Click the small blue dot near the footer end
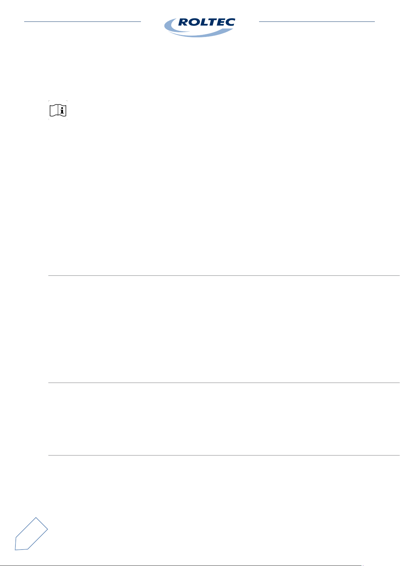 363,565
